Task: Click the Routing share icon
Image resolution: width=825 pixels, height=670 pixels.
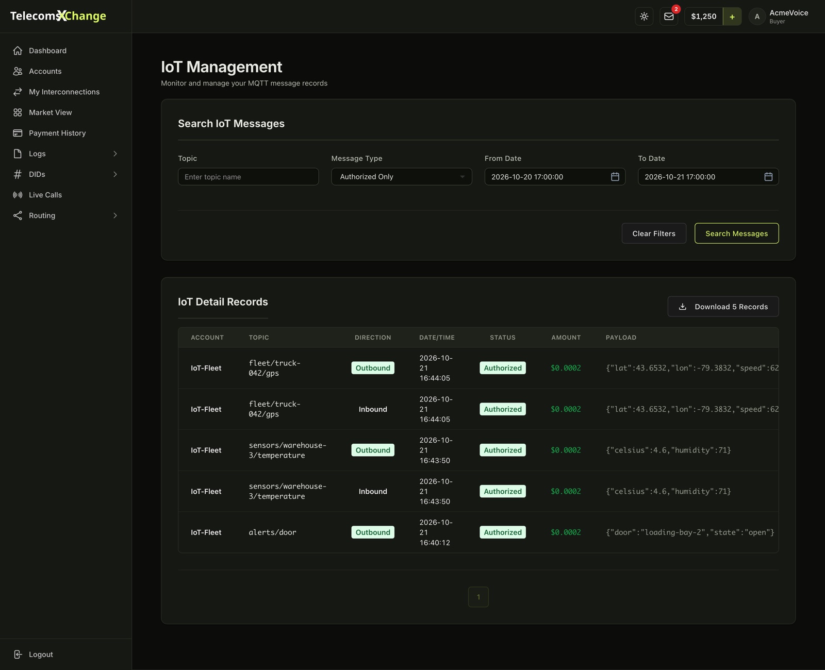Action: coord(18,215)
